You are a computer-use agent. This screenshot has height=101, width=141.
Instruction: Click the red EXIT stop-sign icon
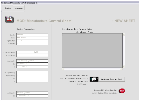[122, 91]
